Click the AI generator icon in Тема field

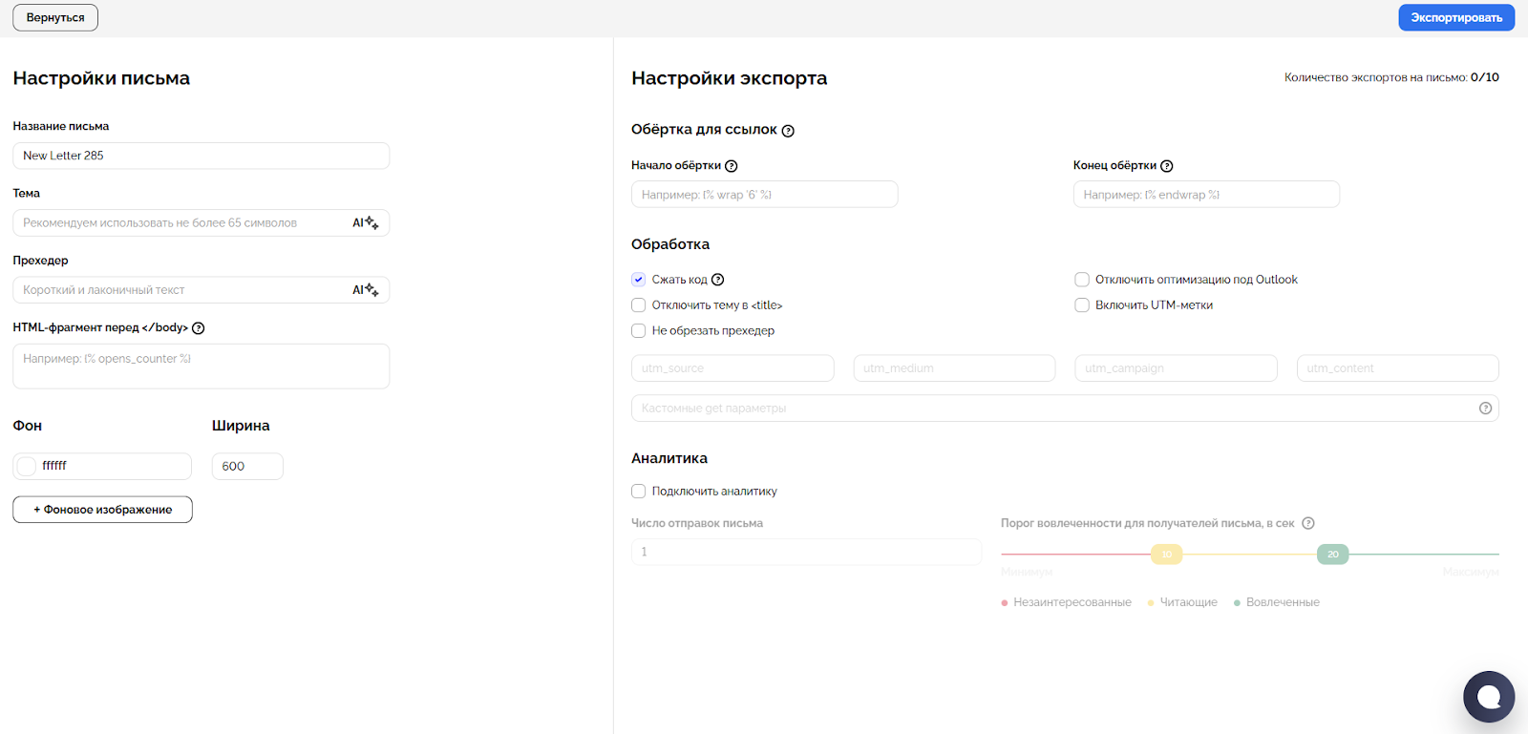pos(366,222)
